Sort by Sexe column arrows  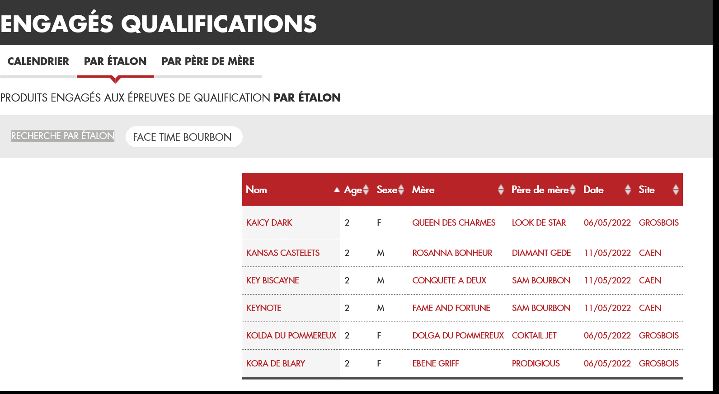coord(401,190)
